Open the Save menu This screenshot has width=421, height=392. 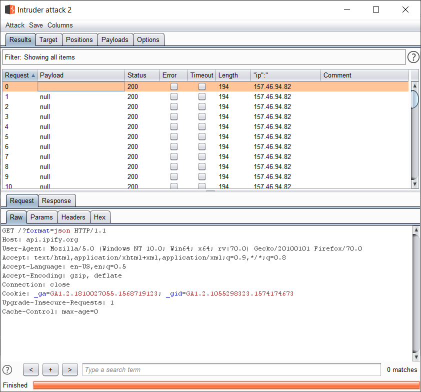(x=36, y=25)
